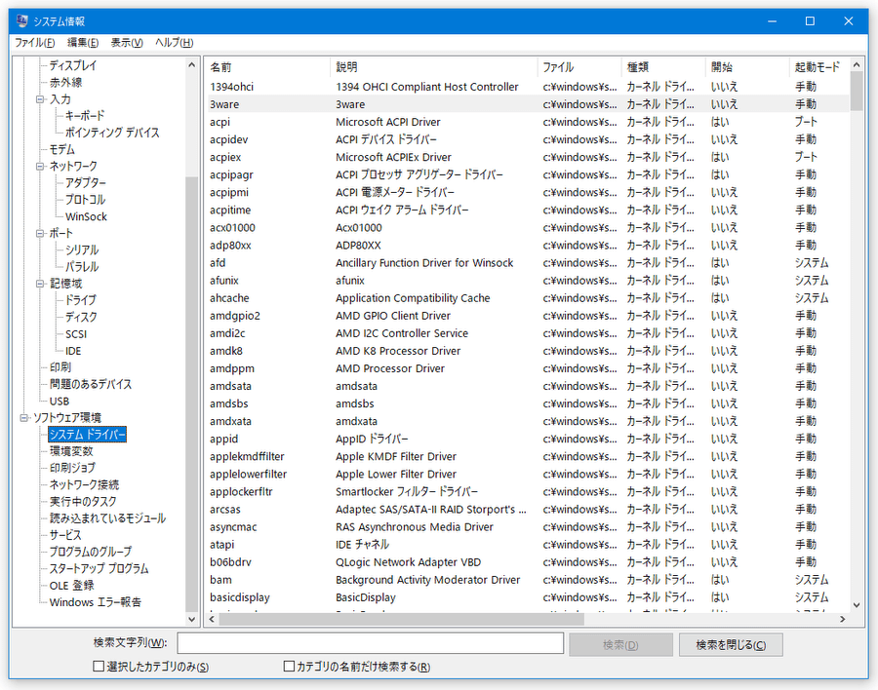The image size is (878, 690).
Task: Maximize the システム情報 window
Action: coord(810,21)
